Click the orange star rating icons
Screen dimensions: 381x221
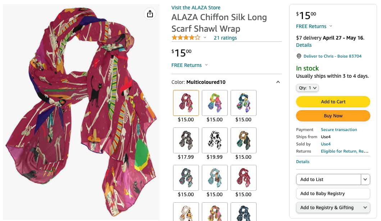pos(186,37)
